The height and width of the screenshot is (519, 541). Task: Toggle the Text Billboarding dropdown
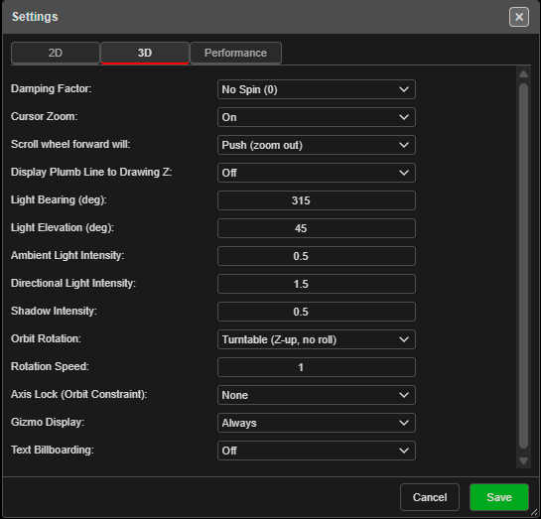[x=317, y=451]
